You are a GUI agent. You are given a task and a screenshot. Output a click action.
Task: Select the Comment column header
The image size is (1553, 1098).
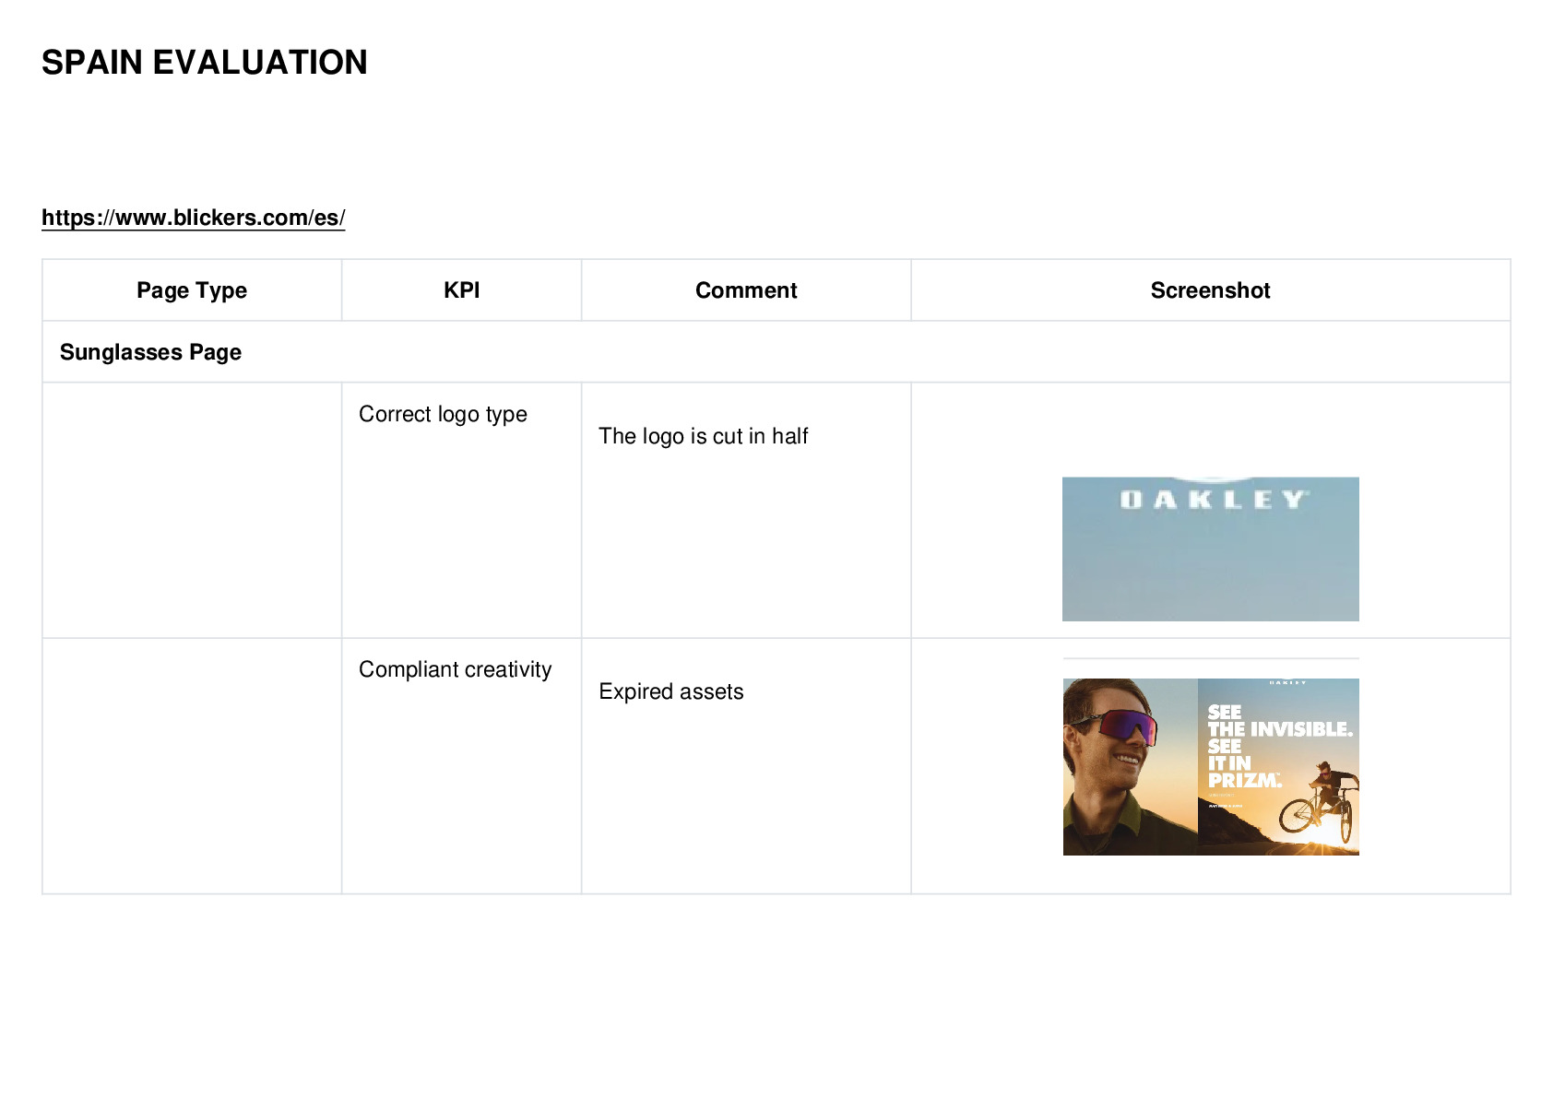[x=746, y=290]
